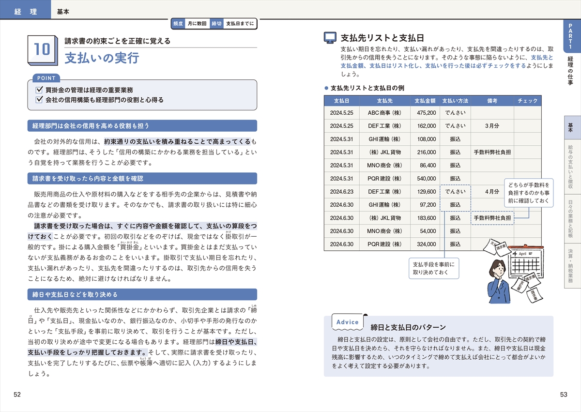Click the 支払い方法 column header

click(455, 101)
